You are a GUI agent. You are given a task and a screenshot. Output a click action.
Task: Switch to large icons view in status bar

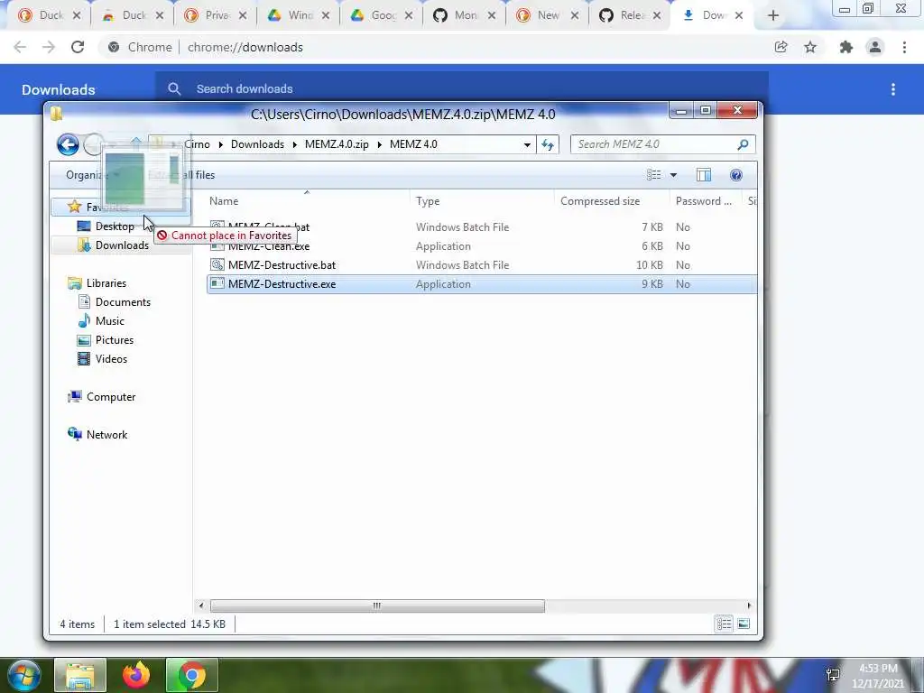[x=744, y=624]
